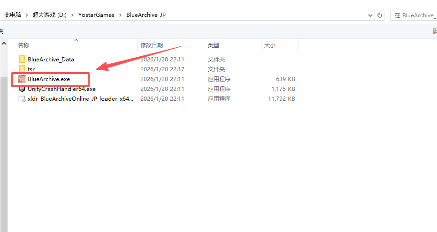
Task: Select the UnityCrashHandler64.exe icon
Action: coord(22,89)
